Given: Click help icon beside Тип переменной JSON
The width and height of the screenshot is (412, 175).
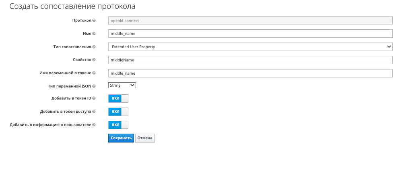Looking at the screenshot, I should click(94, 86).
